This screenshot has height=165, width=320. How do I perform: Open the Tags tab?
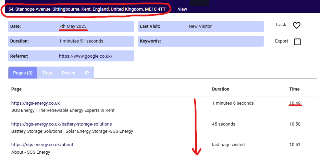coord(47,73)
